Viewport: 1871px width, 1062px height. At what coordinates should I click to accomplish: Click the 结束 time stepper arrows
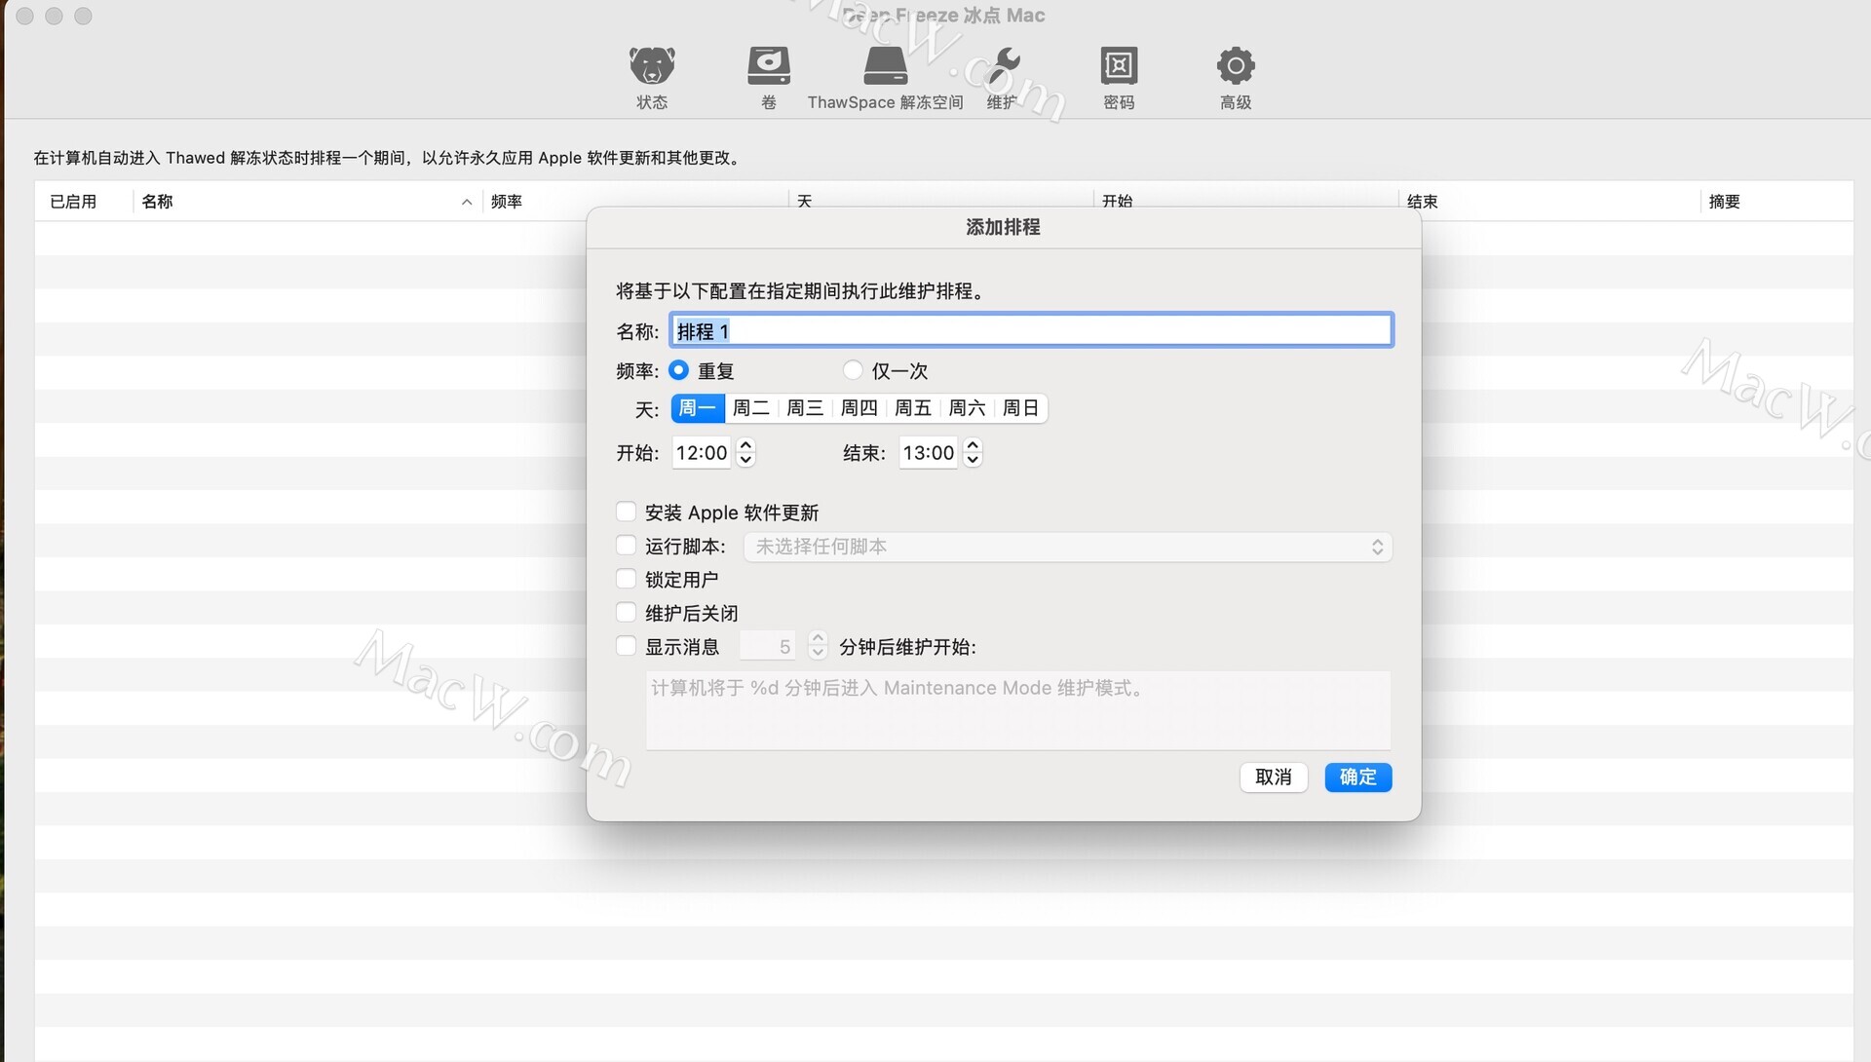[973, 452]
